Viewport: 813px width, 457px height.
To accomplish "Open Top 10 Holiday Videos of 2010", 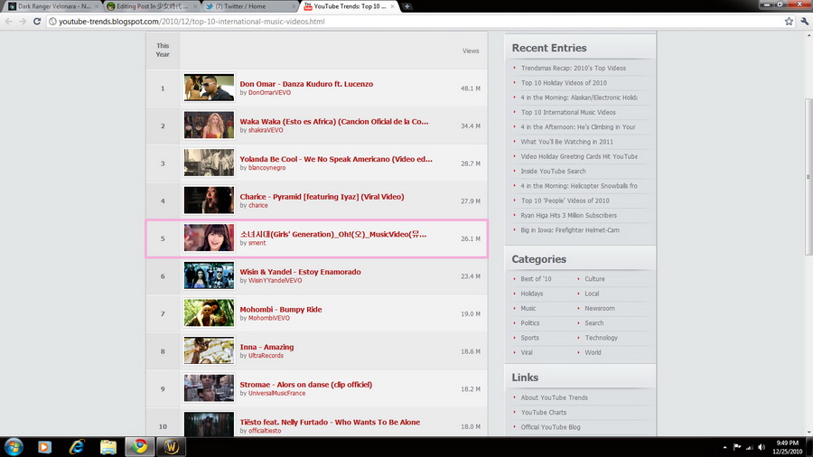I will 564,83.
